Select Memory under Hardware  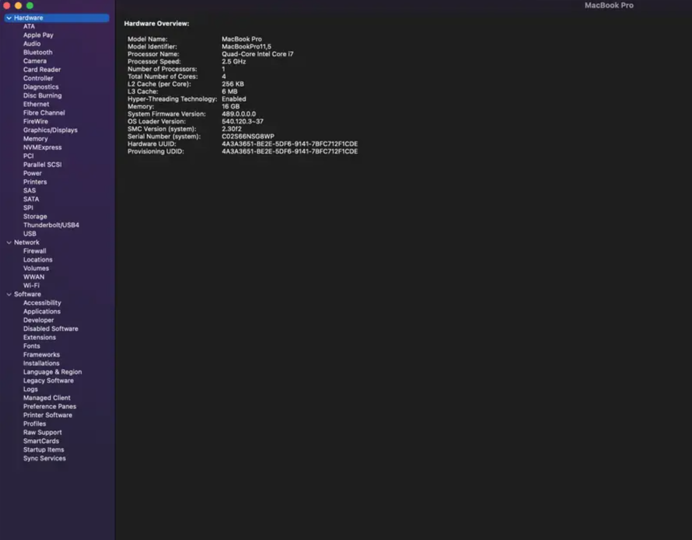[35, 139]
